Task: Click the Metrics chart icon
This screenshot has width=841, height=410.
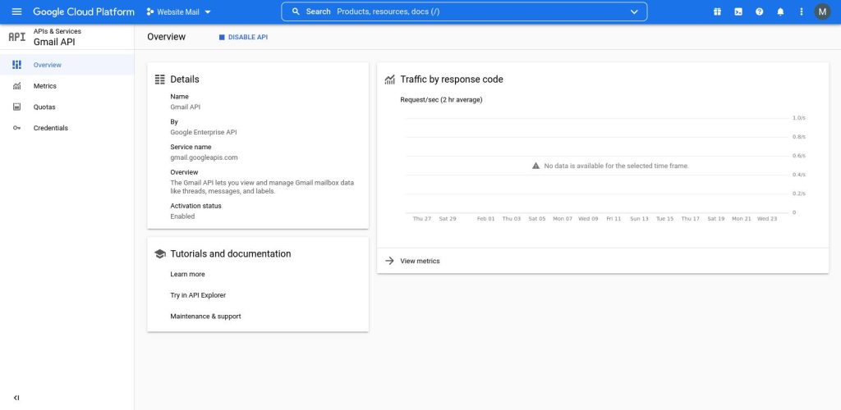Action: [16, 85]
